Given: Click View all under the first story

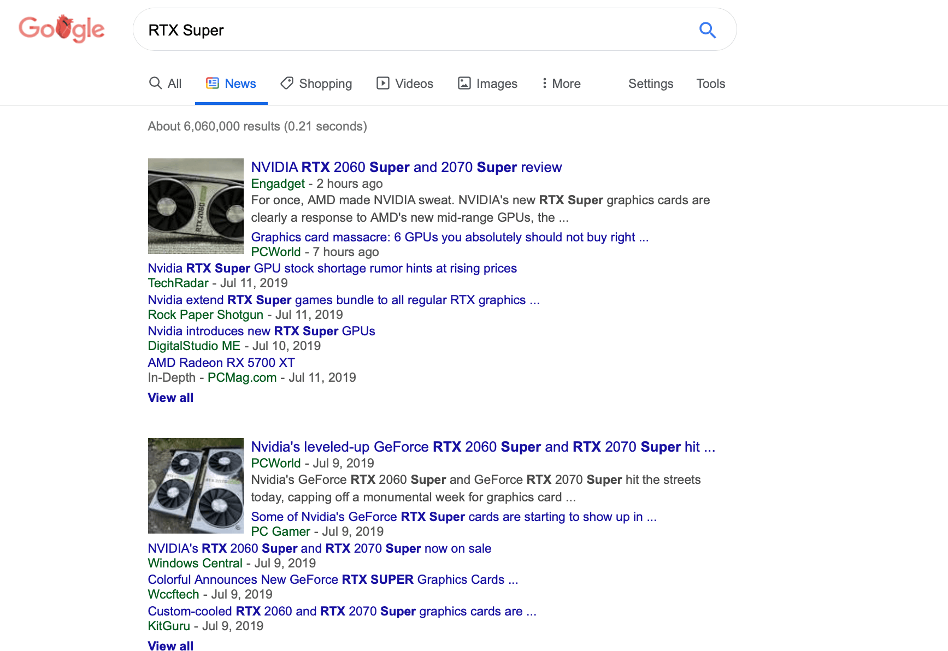Looking at the screenshot, I should [170, 398].
